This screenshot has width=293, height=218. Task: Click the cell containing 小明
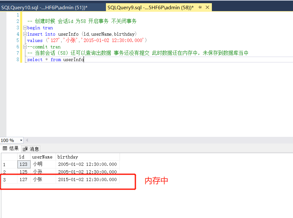coord(38,164)
